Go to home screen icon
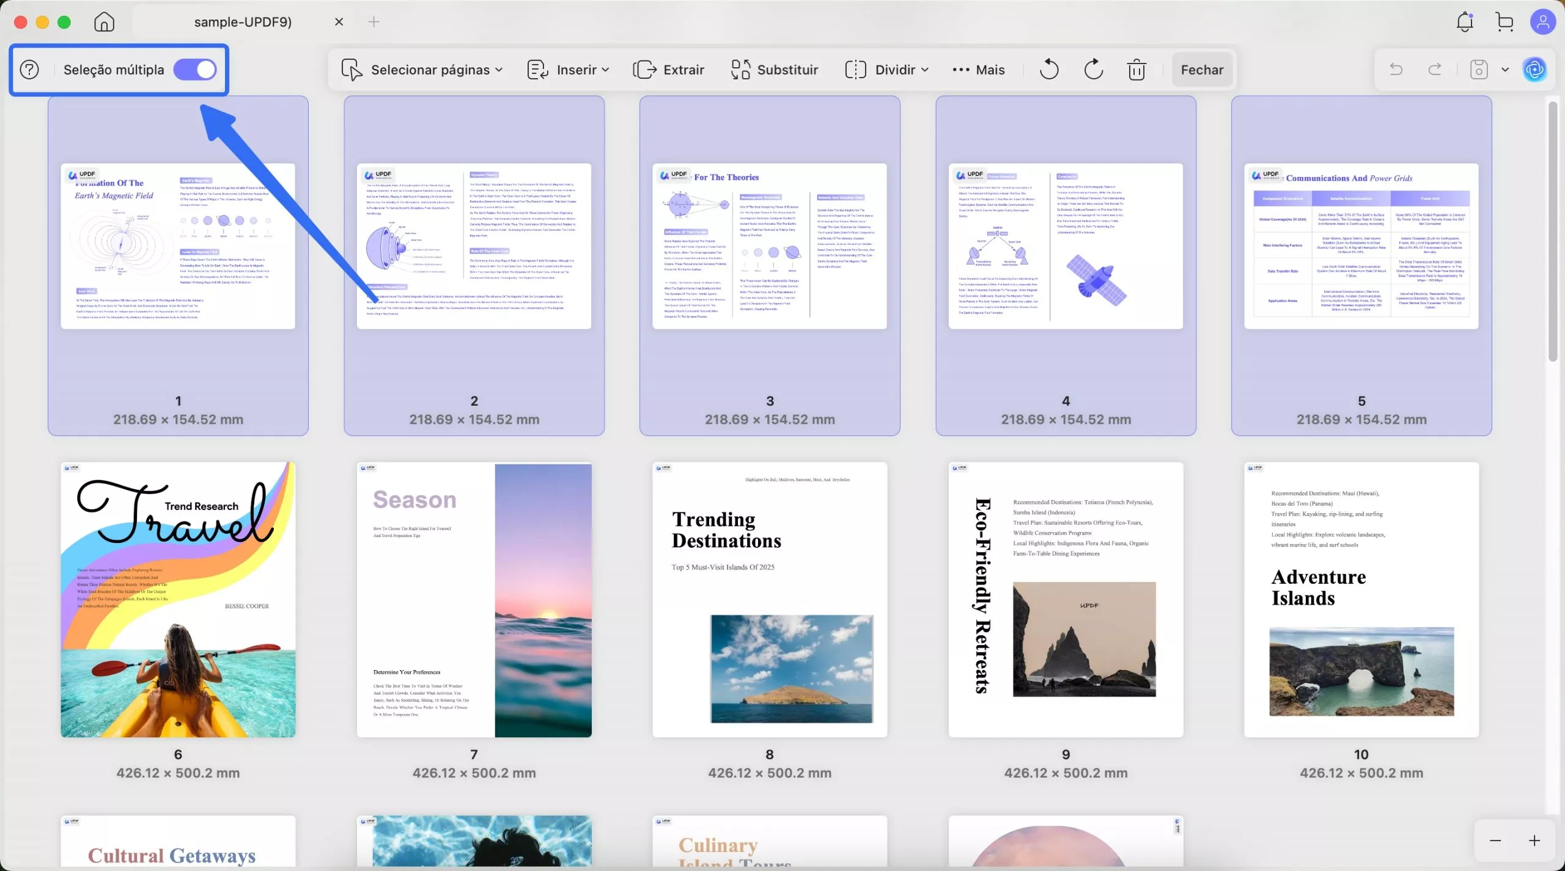1565x871 pixels. click(x=104, y=22)
